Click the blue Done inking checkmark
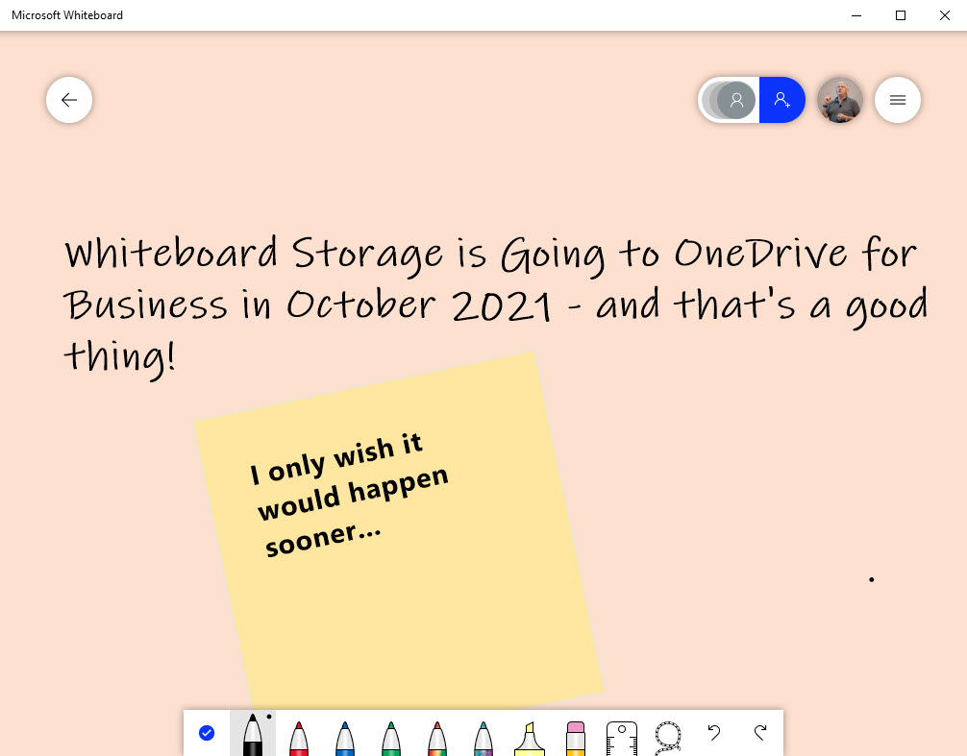Screen dimensions: 967x756 (x=207, y=733)
